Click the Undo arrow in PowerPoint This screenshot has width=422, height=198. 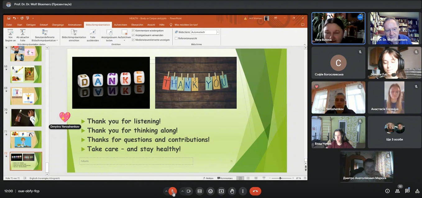(x=14, y=18)
